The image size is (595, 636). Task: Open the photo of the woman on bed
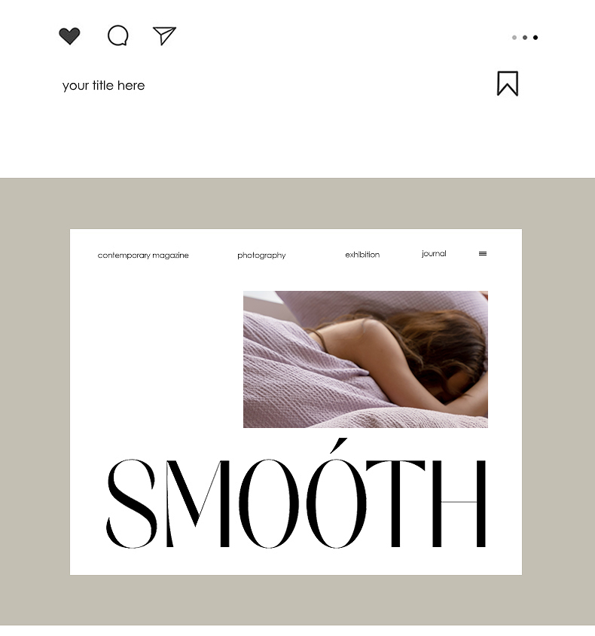click(x=365, y=359)
